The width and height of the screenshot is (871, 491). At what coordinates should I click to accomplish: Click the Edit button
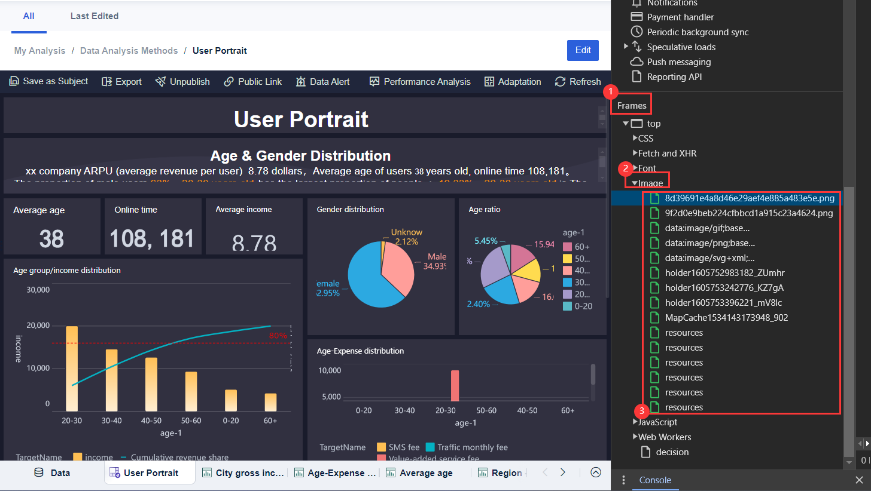pyautogui.click(x=583, y=50)
